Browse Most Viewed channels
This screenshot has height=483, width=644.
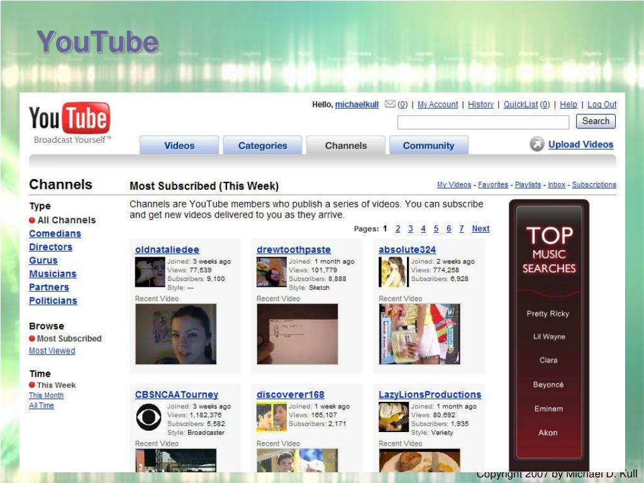52,351
